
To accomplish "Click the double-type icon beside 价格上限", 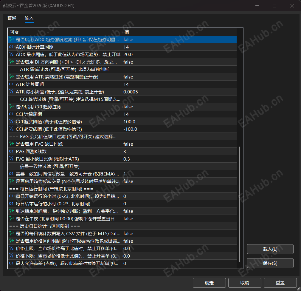I will point(11,248).
